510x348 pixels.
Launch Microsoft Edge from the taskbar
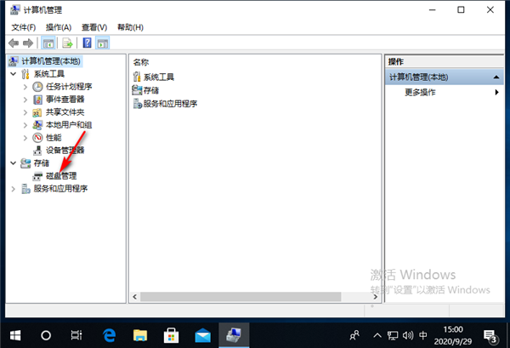pyautogui.click(x=109, y=335)
